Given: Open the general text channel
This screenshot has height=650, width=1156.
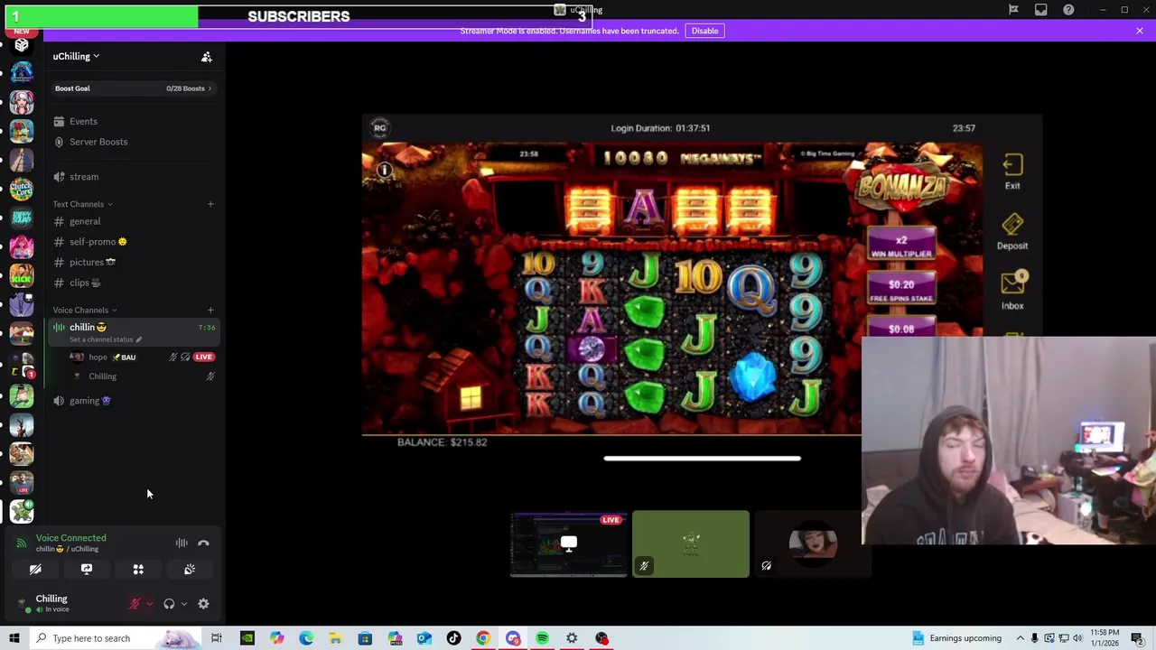Looking at the screenshot, I should pos(85,221).
